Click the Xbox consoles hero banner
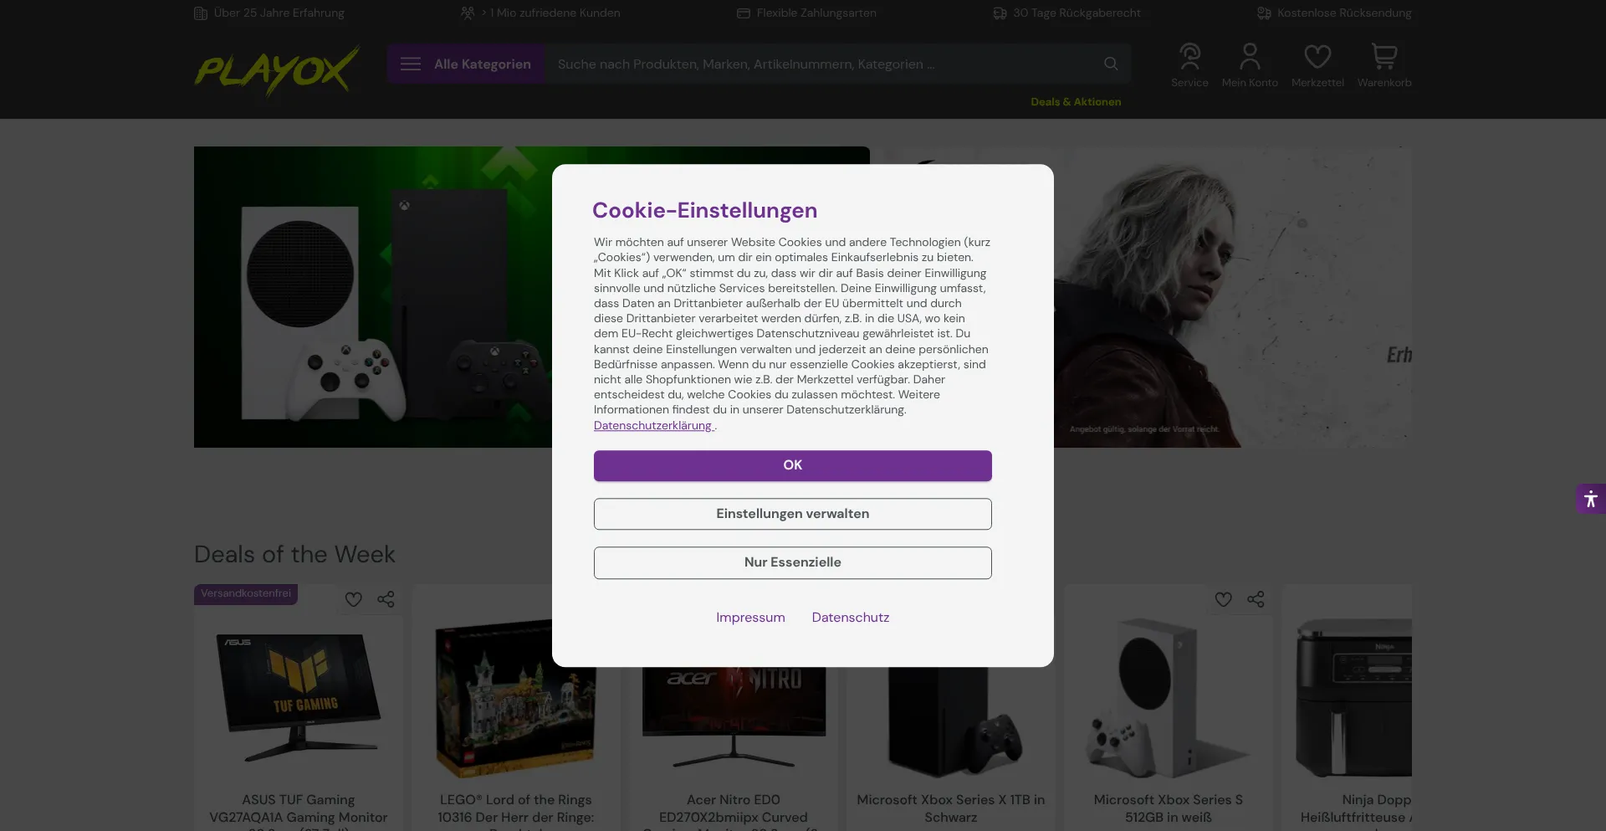The height and width of the screenshot is (831, 1606). point(373,297)
